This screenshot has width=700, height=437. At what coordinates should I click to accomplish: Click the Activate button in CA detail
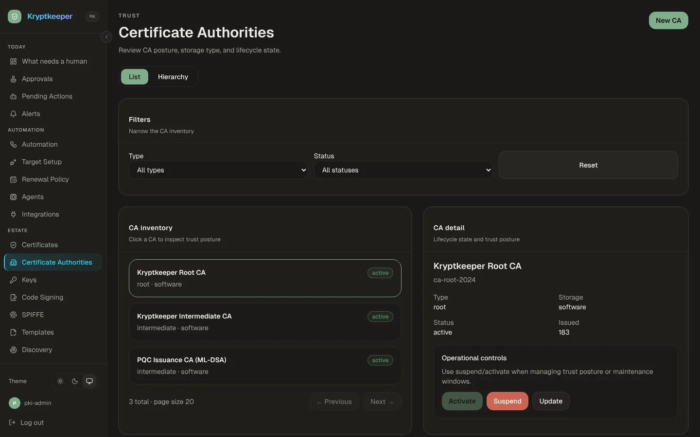click(x=462, y=401)
